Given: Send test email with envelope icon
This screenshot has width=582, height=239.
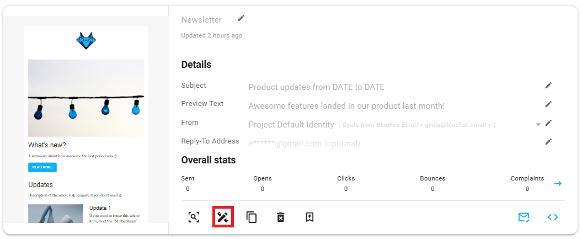Looking at the screenshot, I should [524, 217].
